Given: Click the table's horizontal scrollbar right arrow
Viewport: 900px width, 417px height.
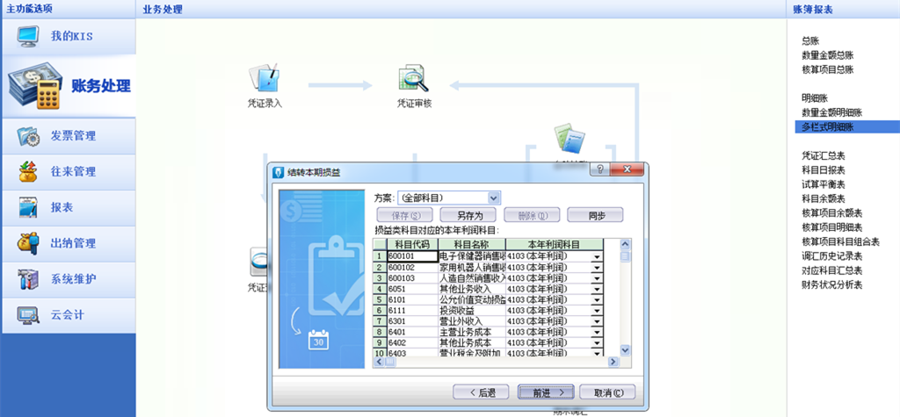Looking at the screenshot, I should point(613,362).
